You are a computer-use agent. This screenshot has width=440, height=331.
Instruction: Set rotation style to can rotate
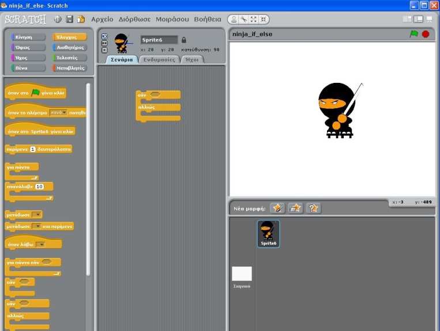[104, 36]
